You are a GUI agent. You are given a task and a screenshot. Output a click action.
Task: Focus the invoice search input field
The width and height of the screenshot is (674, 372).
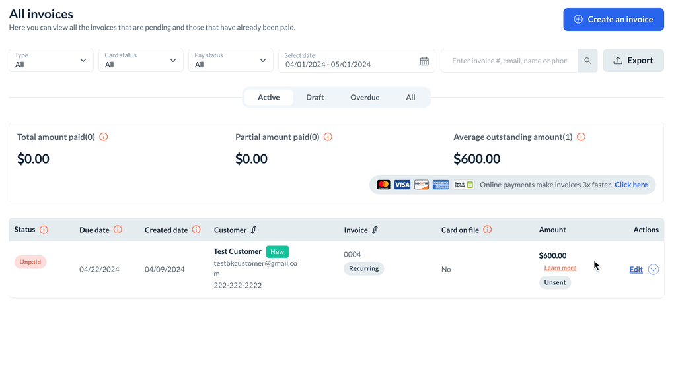pyautogui.click(x=509, y=61)
